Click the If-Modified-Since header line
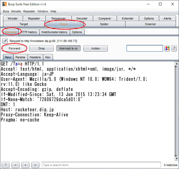The width and height of the screenshot is (179, 169). (x=58, y=94)
